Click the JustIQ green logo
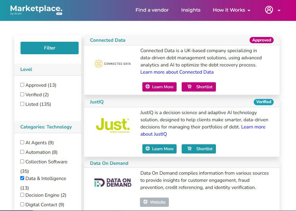This screenshot has height=211, width=296. click(x=113, y=125)
